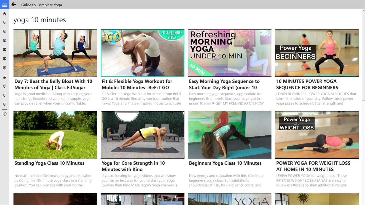Image resolution: width=365 pixels, height=205 pixels.
Task: Open Kino core strength plank thumbnail
Action: 142,135
